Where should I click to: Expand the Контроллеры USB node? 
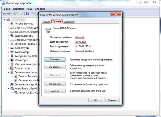click(8, 56)
